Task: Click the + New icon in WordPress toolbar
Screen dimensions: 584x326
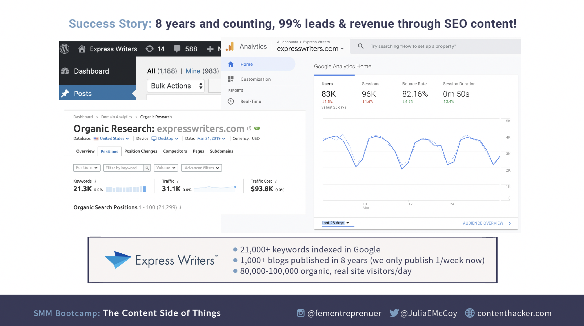Action: pyautogui.click(x=210, y=49)
